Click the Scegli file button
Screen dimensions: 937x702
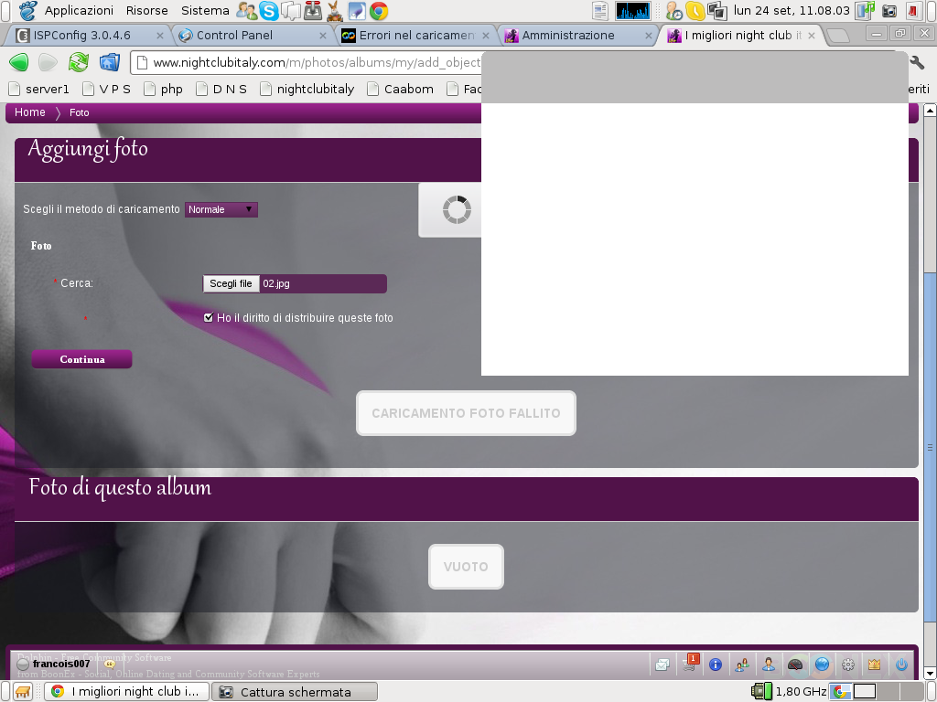tap(231, 284)
